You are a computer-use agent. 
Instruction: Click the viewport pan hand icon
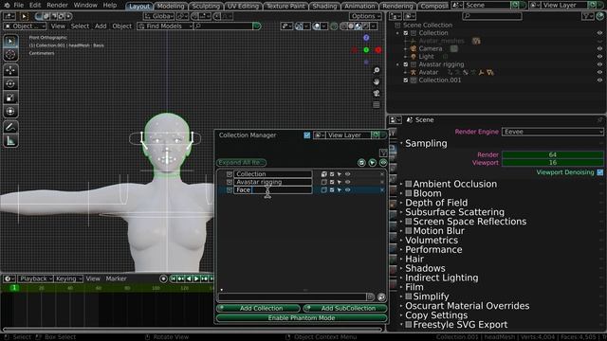click(377, 82)
